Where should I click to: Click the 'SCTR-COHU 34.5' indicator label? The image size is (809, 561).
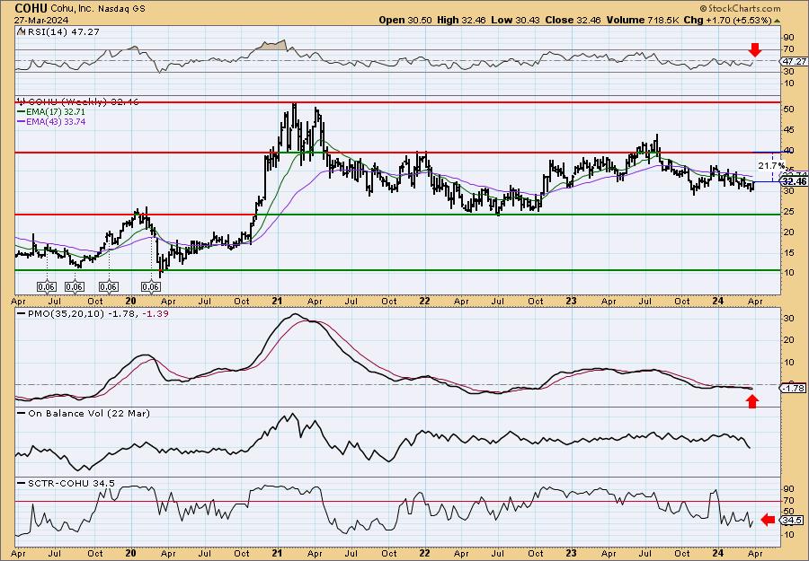(x=71, y=483)
